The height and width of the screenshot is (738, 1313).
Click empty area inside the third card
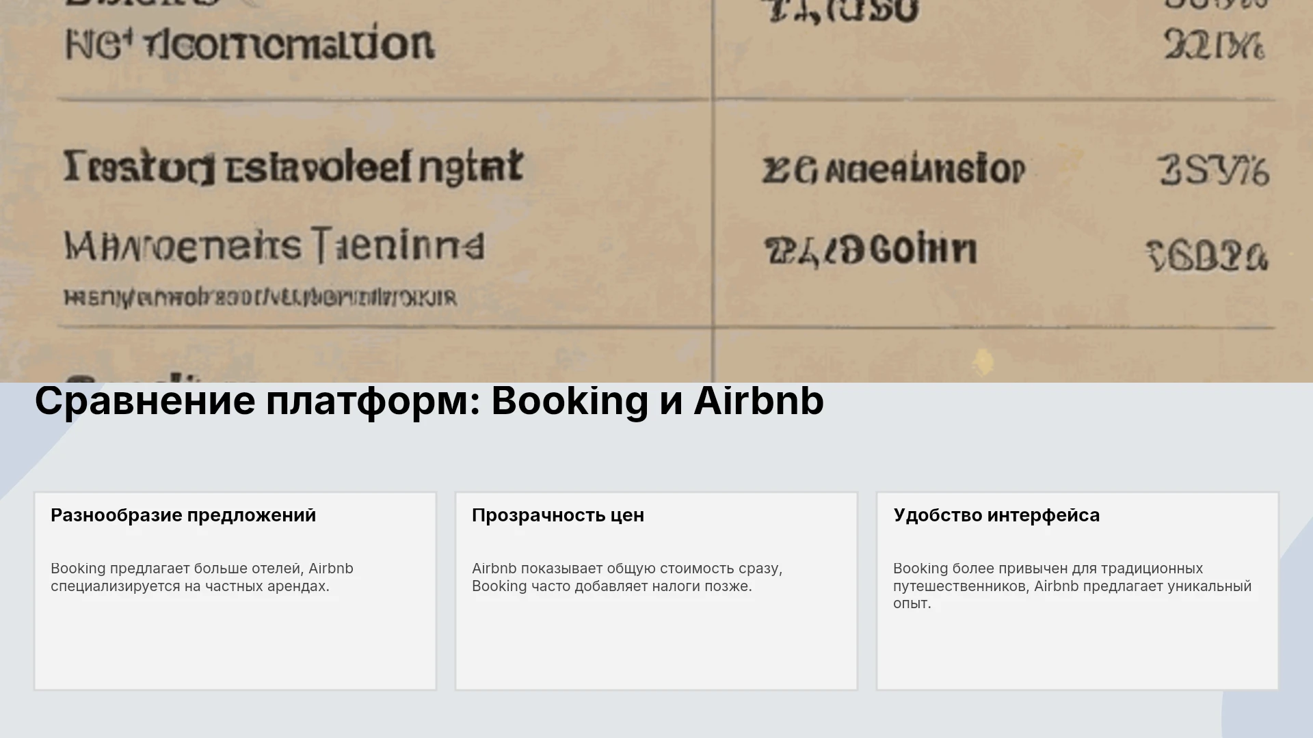tap(1078, 653)
